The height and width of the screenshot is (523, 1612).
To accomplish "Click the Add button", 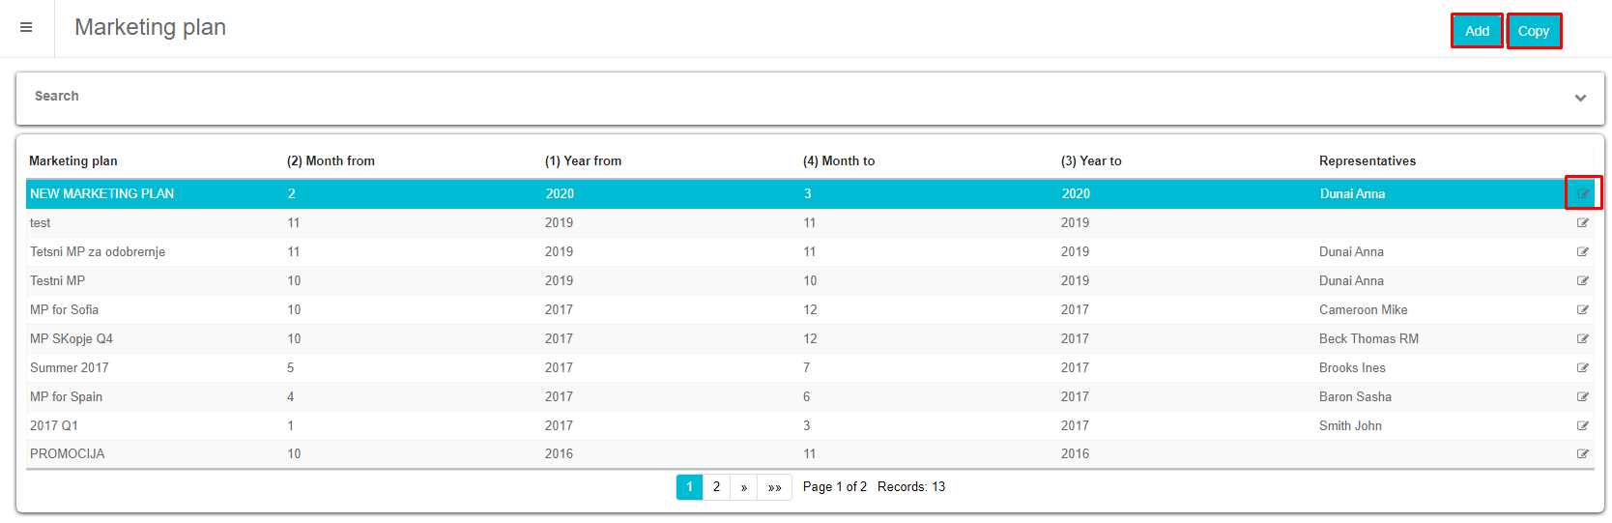I will pyautogui.click(x=1477, y=31).
